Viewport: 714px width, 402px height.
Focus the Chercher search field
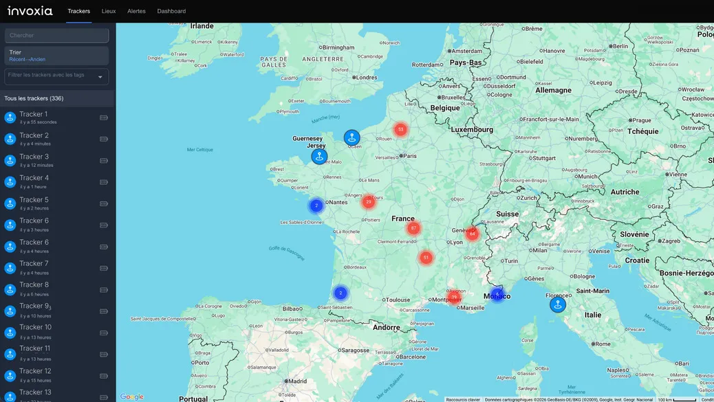(x=56, y=36)
